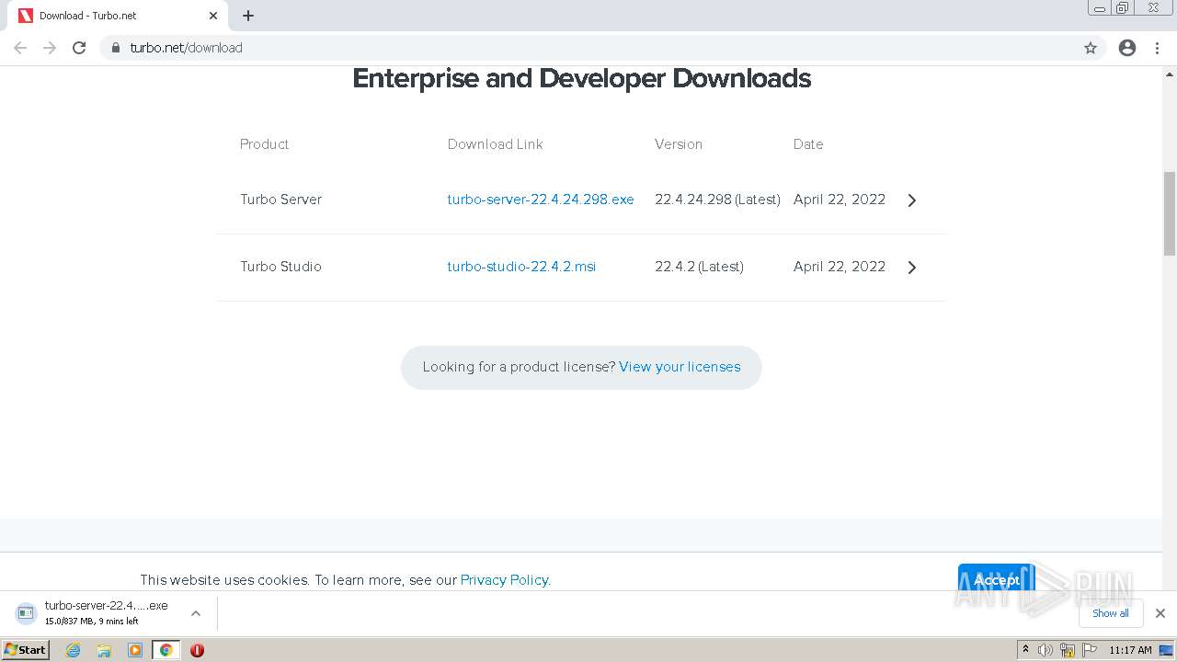Open Windows Explorer folder in taskbar
The width and height of the screenshot is (1177, 662).
tap(104, 650)
